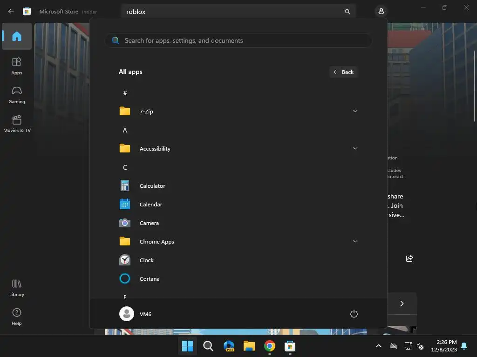Image resolution: width=477 pixels, height=357 pixels.
Task: Click the Microsoft Store page scrollbar
Action: coord(475,86)
